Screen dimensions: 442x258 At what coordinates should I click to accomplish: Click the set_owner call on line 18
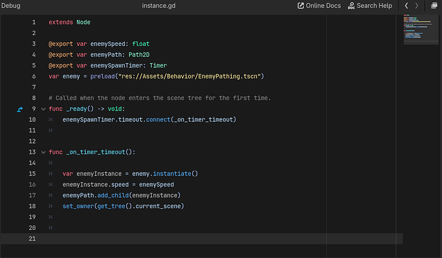pos(78,206)
